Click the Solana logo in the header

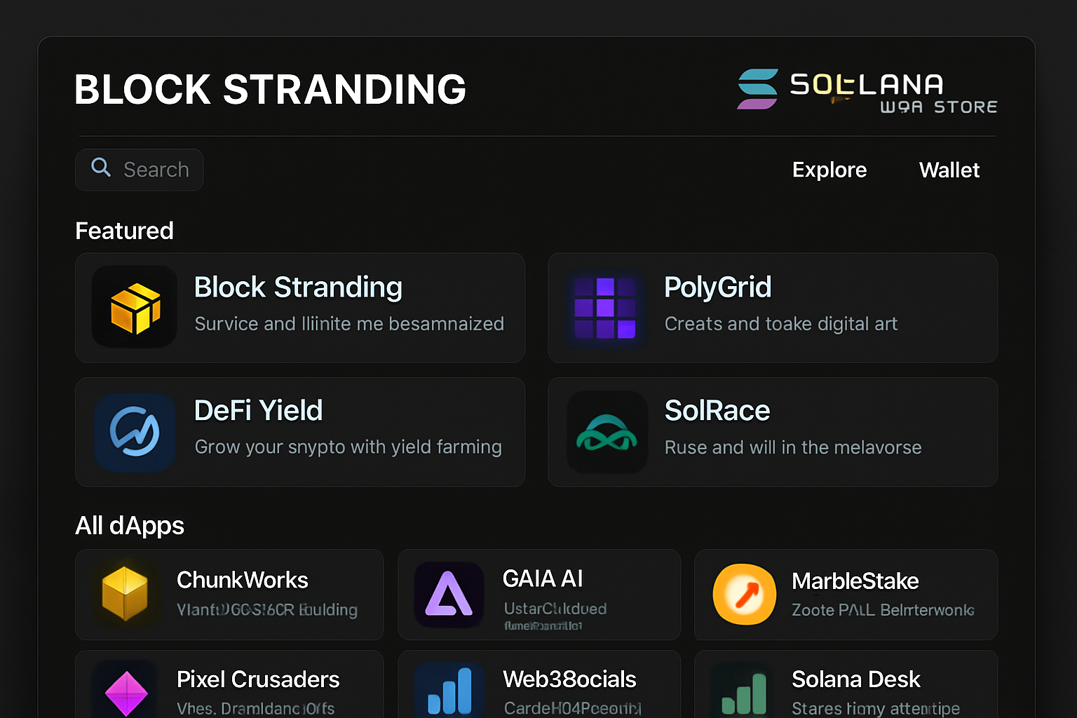[x=757, y=90]
